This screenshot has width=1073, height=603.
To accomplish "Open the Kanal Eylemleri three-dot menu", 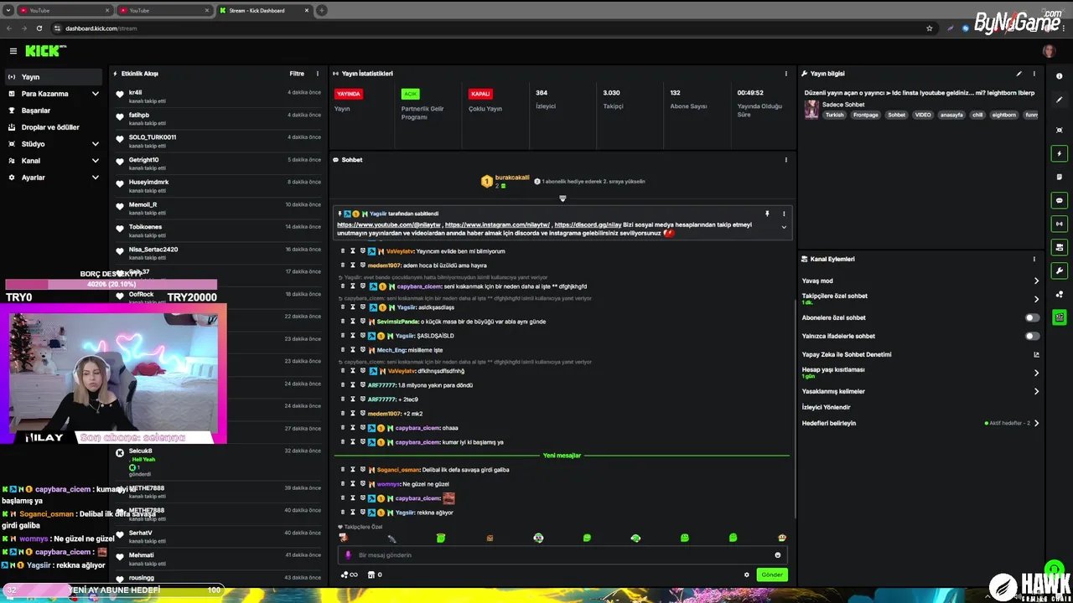I will coord(1034,260).
